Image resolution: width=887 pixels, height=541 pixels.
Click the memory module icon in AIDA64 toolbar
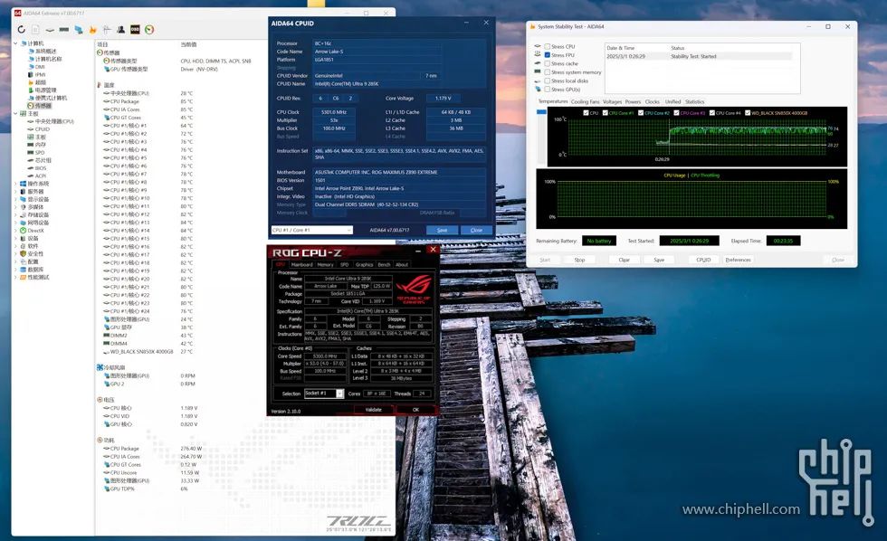coord(64,29)
